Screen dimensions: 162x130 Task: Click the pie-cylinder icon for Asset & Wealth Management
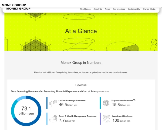point(53,119)
